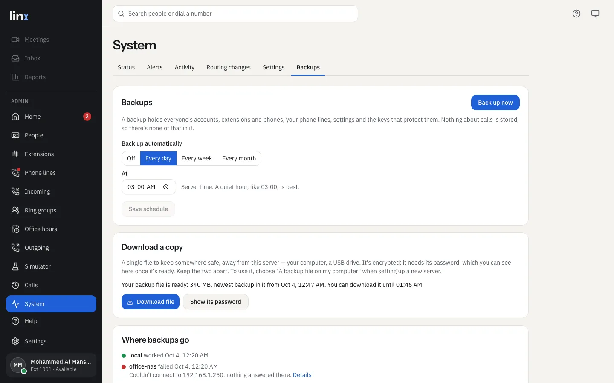Click the local backup destination entry
Viewport: 614px width, 383px height.
click(x=165, y=355)
